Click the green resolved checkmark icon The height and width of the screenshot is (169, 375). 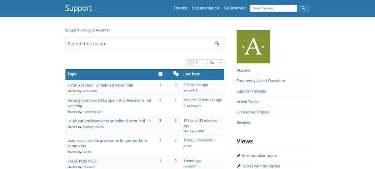coord(70,121)
